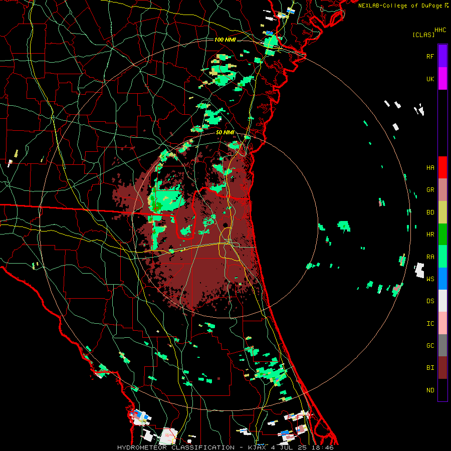Click the ND black legend swatch
The image size is (451, 451).
click(442, 390)
